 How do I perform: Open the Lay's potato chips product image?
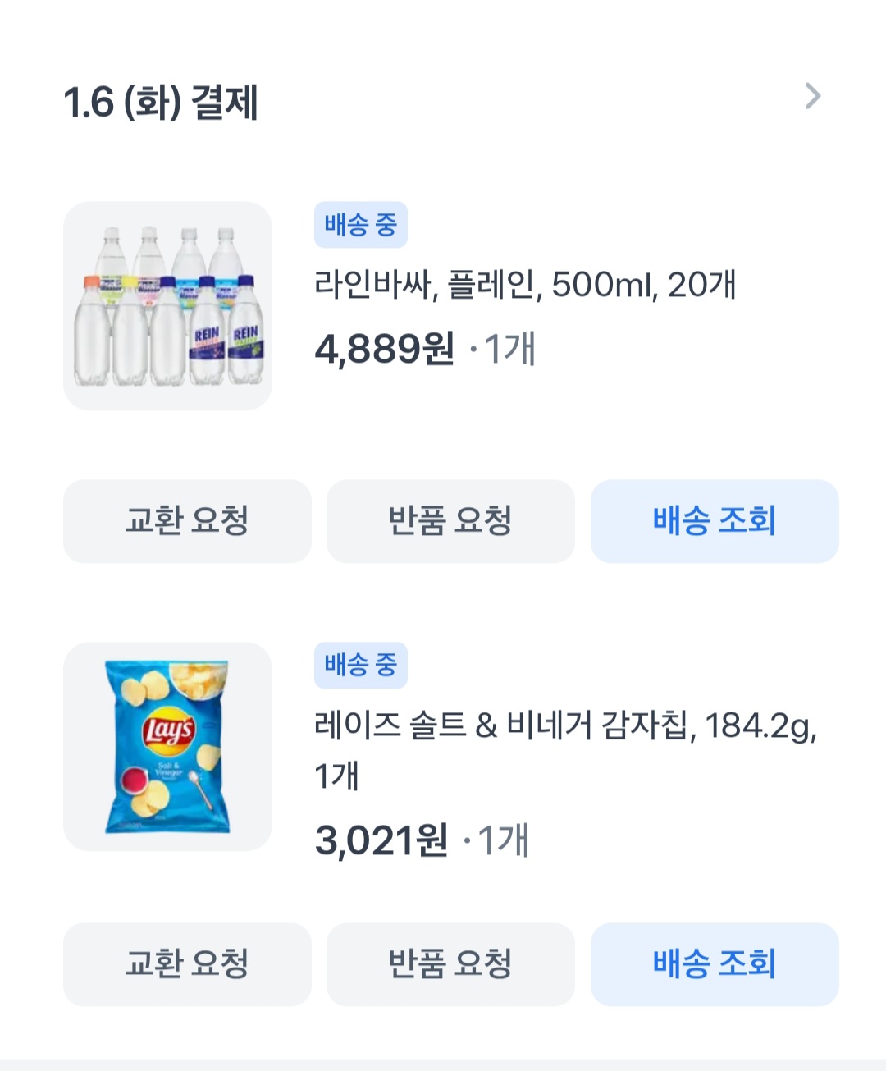[167, 746]
